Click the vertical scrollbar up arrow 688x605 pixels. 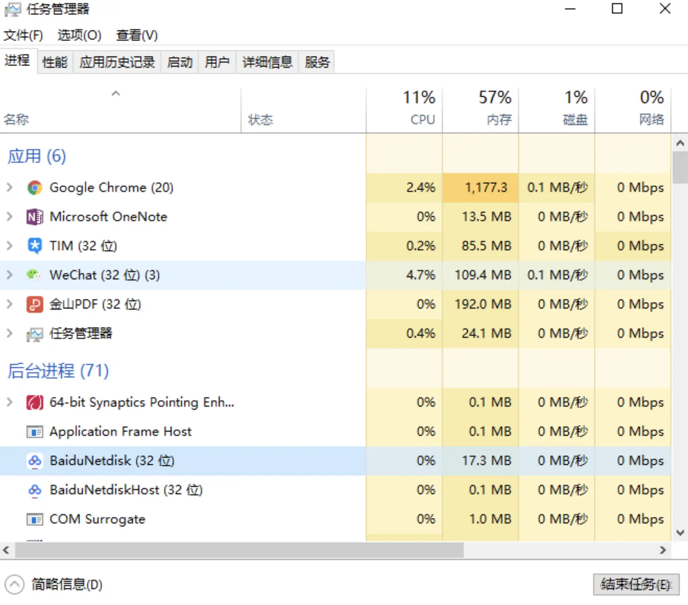tap(680, 143)
